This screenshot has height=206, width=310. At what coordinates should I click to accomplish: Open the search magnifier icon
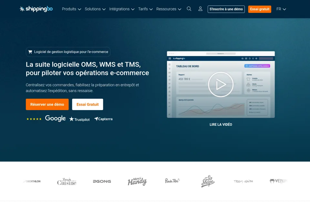tap(189, 9)
